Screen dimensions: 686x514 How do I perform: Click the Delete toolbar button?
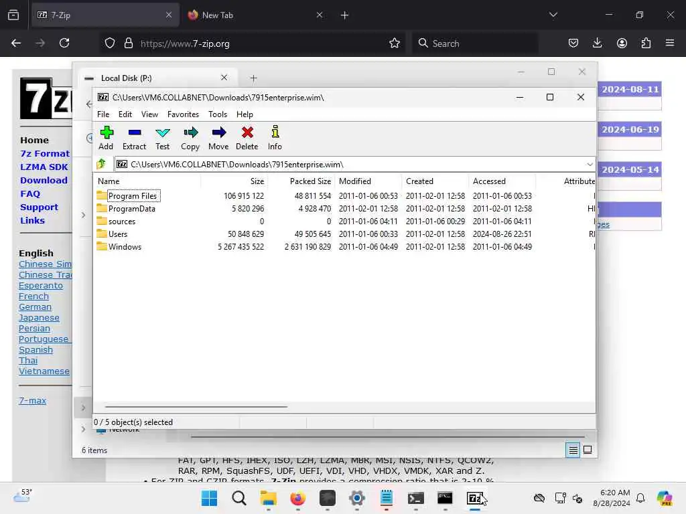click(247, 138)
